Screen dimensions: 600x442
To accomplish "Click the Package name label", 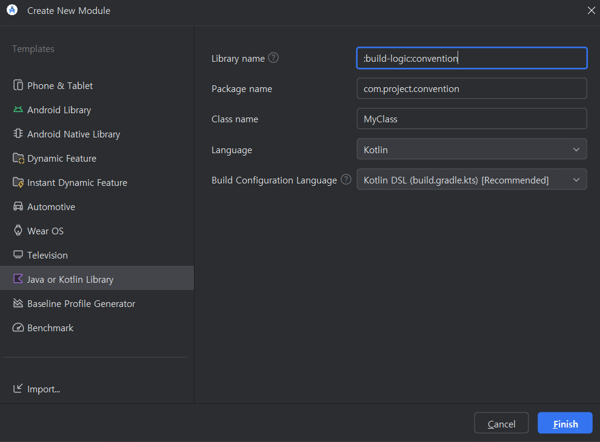I will 242,89.
